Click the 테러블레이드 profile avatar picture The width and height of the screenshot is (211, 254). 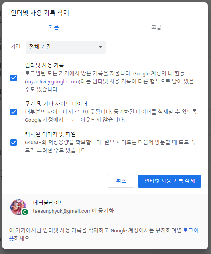18,207
